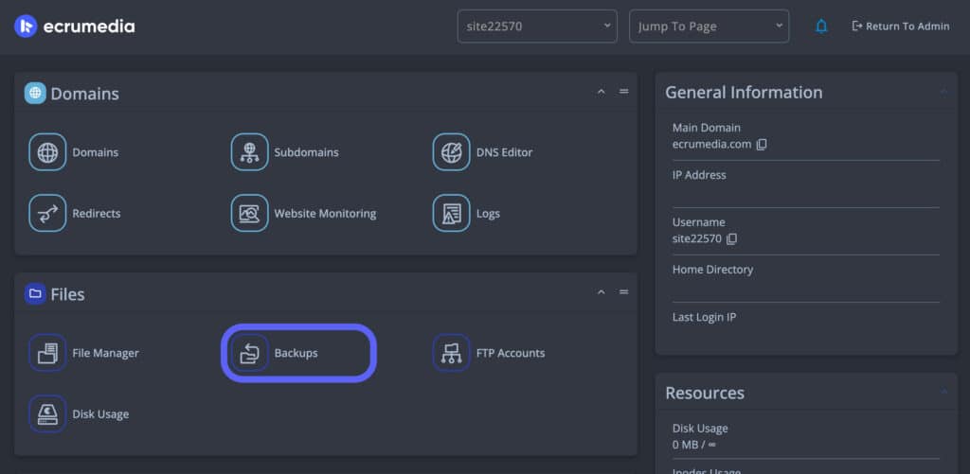Collapse the General Information panel
Screen dimensions: 970x474
point(943,92)
